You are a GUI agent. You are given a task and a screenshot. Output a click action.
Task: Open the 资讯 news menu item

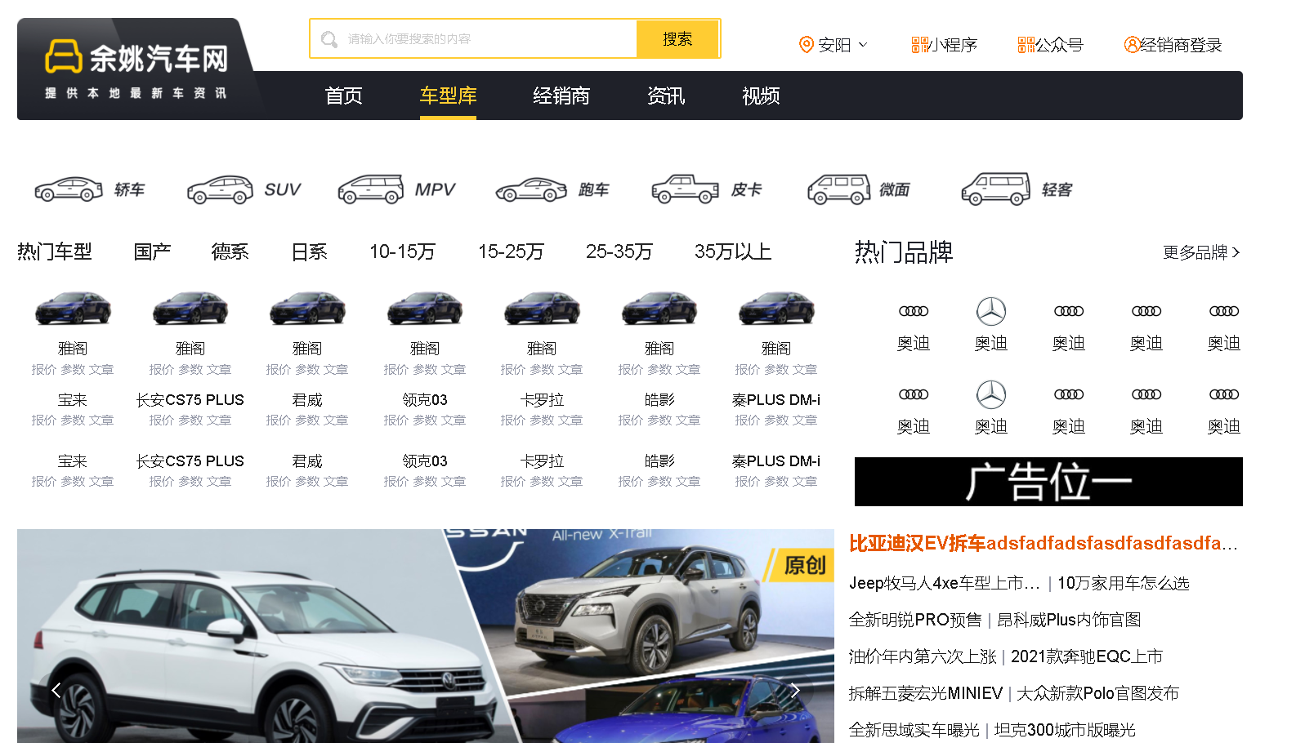pyautogui.click(x=666, y=96)
